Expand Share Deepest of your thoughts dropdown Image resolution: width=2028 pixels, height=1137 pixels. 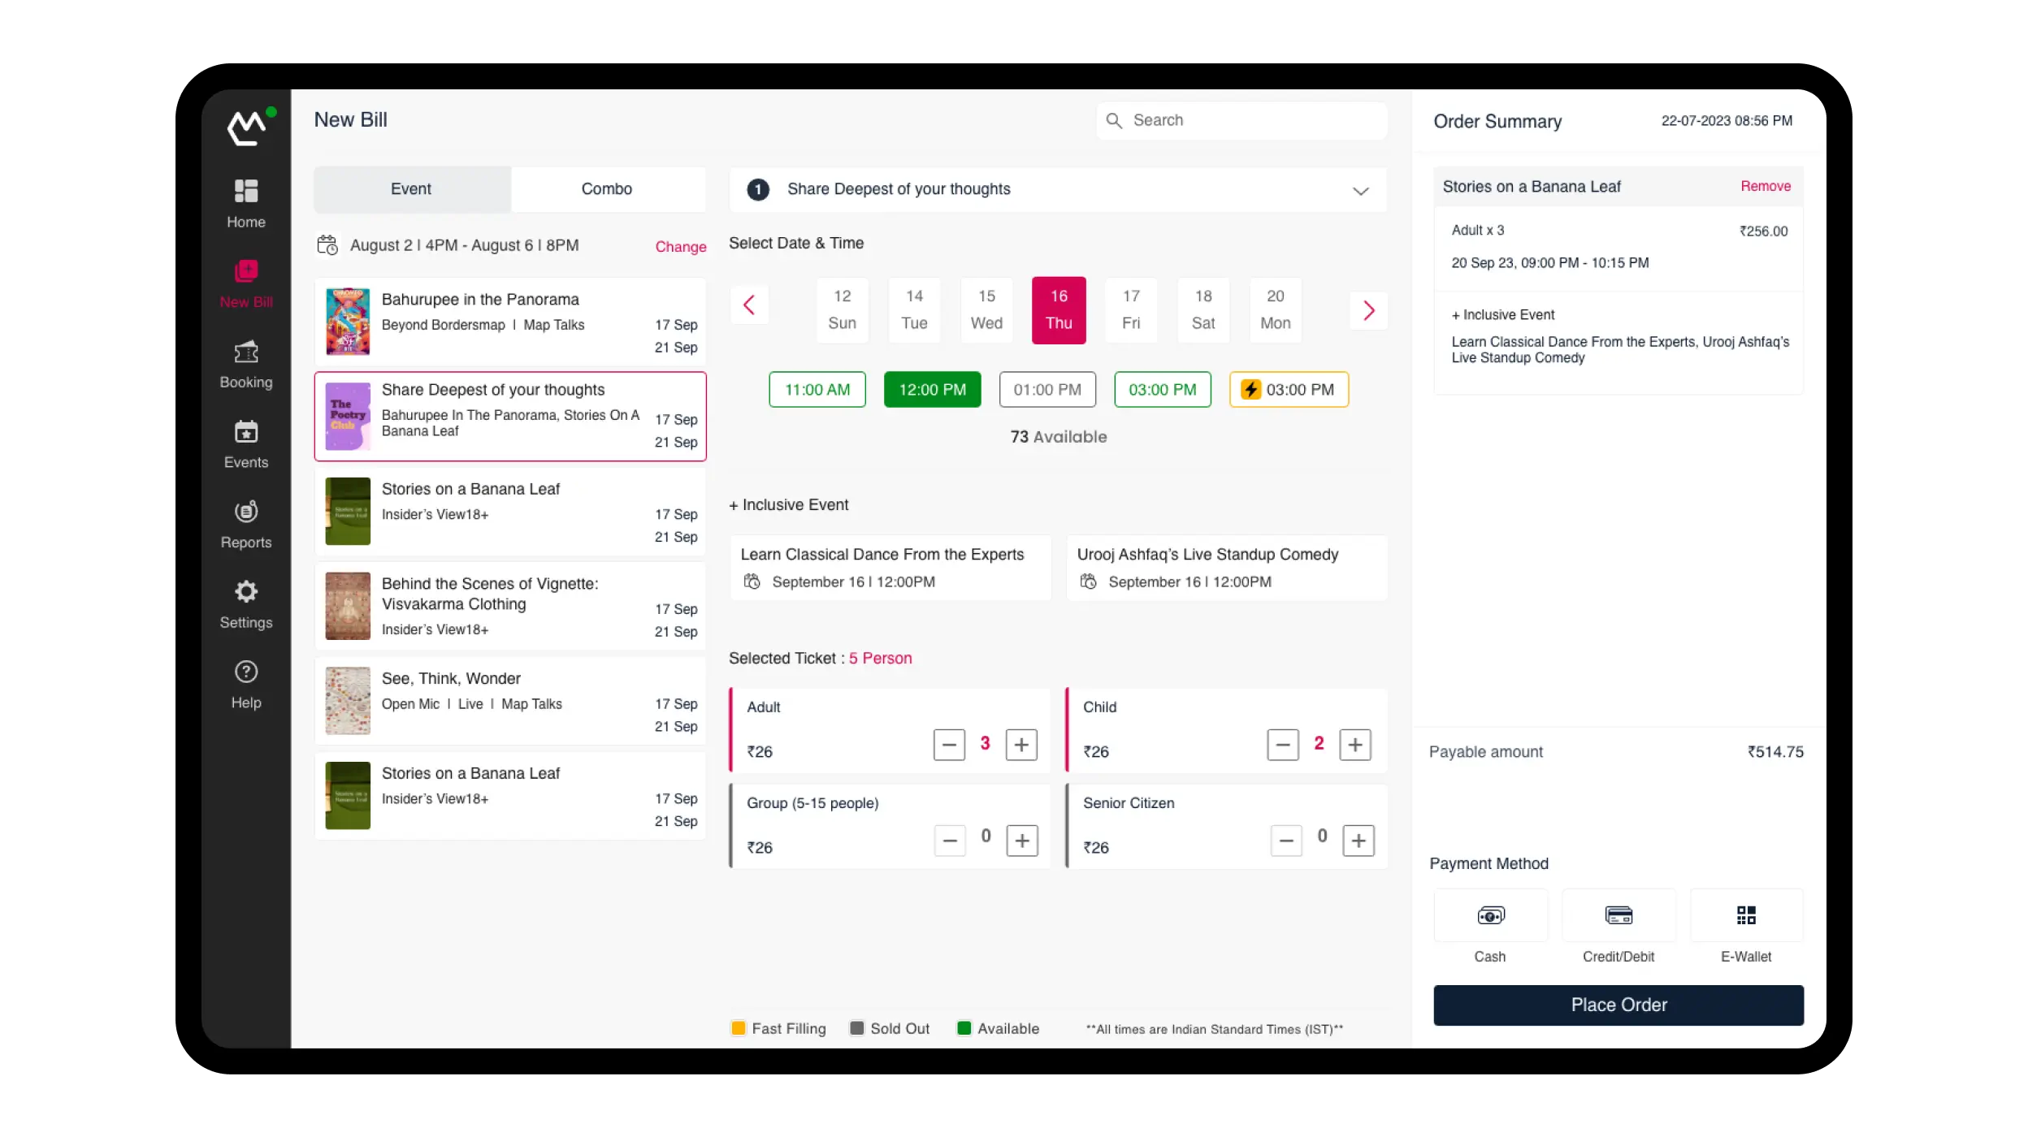[x=1360, y=191]
